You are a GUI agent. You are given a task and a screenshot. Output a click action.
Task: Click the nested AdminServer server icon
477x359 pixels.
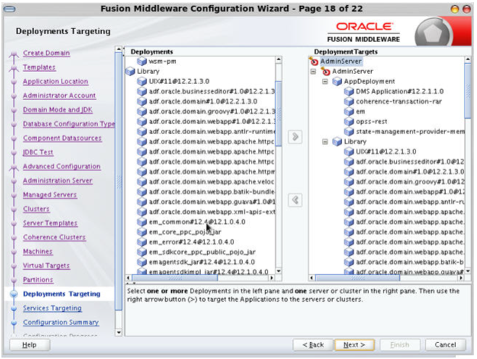coord(325,71)
